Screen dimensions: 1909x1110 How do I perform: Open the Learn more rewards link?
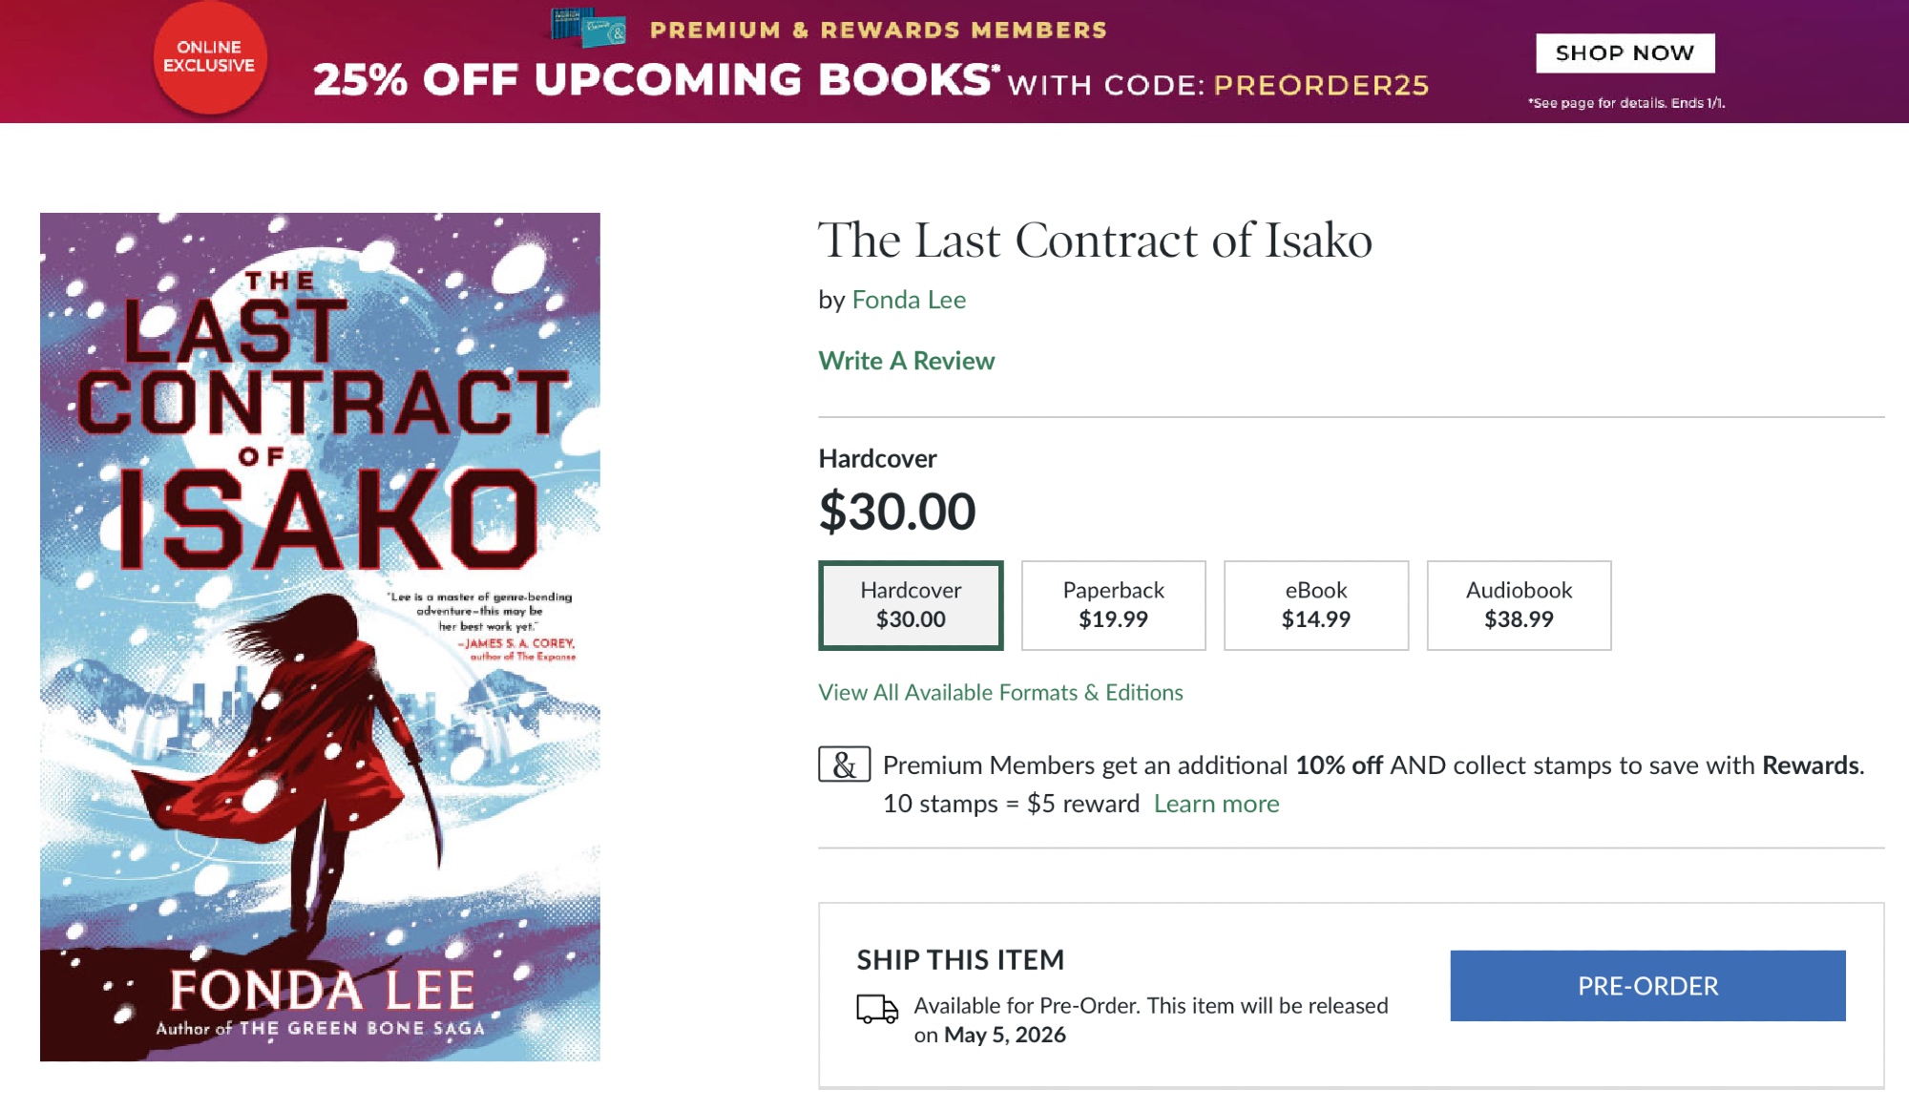[1216, 804]
